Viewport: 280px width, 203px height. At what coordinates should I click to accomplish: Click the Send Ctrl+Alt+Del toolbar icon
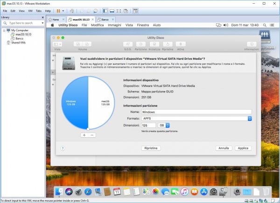coord(72,11)
